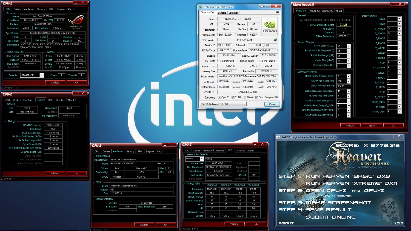Toggle the DirectCompute 5.0 checkbox
This screenshot has height=231, width=411.
click(x=257, y=97)
